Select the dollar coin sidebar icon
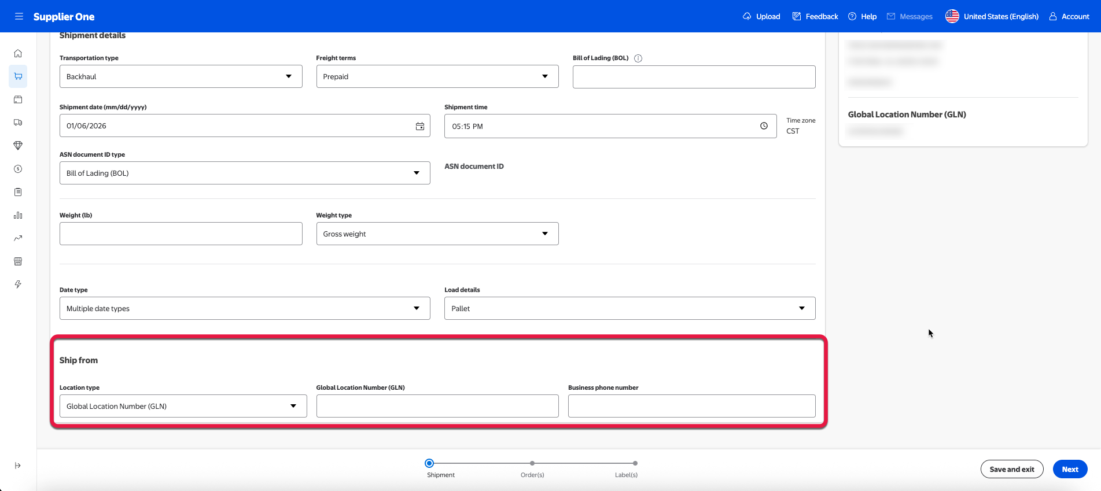1101x491 pixels. point(18,169)
